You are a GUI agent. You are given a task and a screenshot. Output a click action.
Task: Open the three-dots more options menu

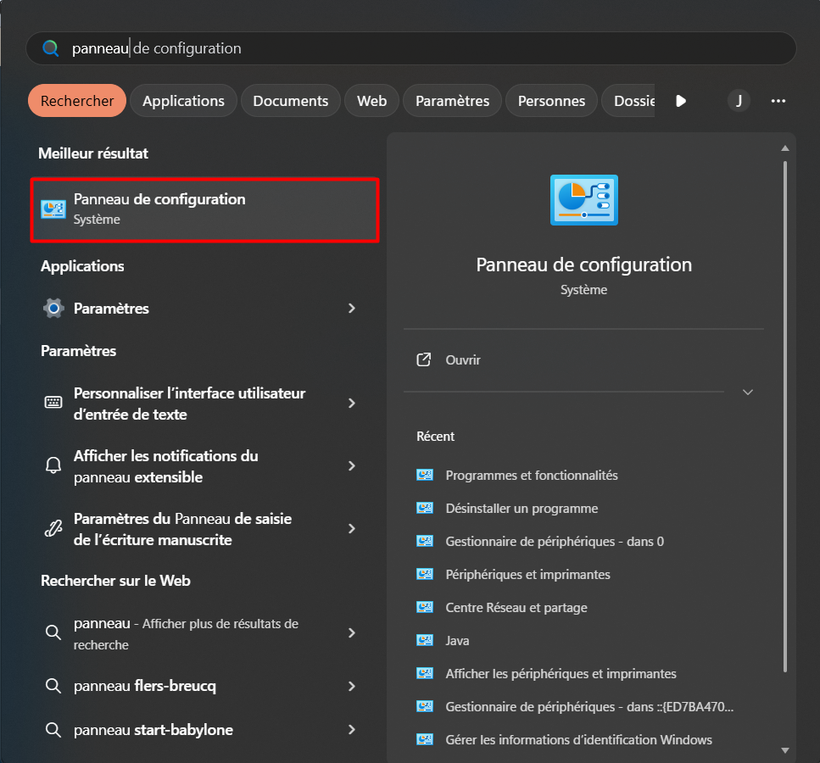tap(778, 101)
